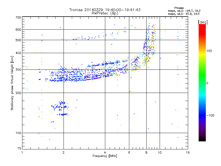Click the '100' height axis tick label
Viewport: 221px width, 166px height.
18,133
